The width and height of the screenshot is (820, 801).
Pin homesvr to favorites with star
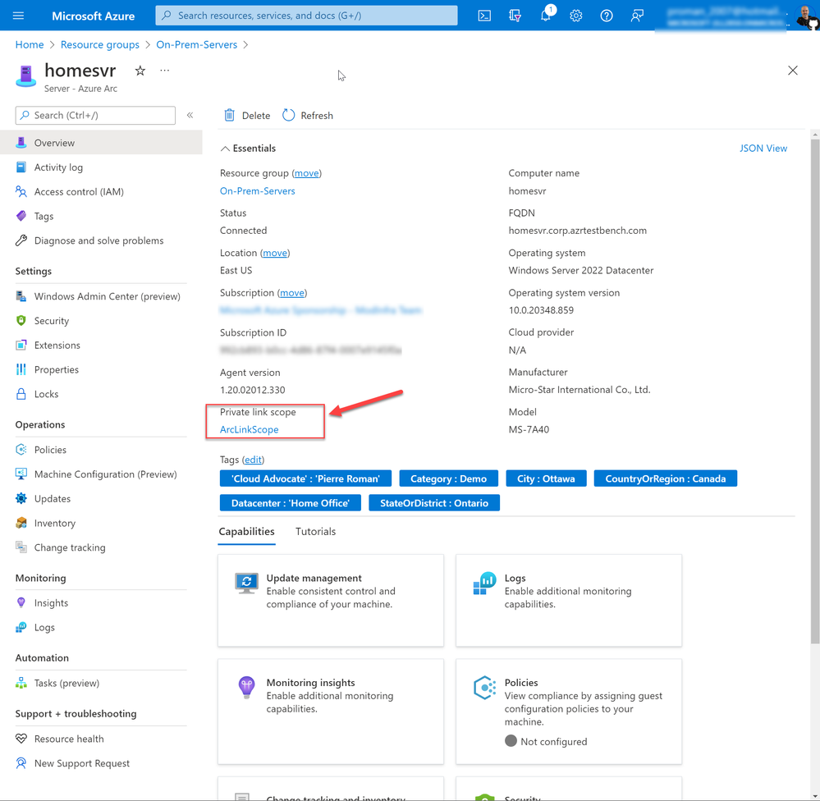pyautogui.click(x=140, y=71)
